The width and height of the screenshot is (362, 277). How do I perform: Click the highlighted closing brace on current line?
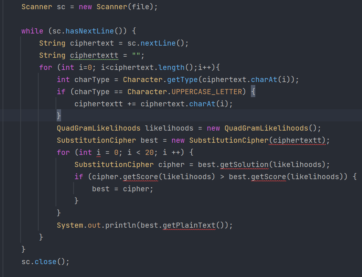click(x=59, y=116)
